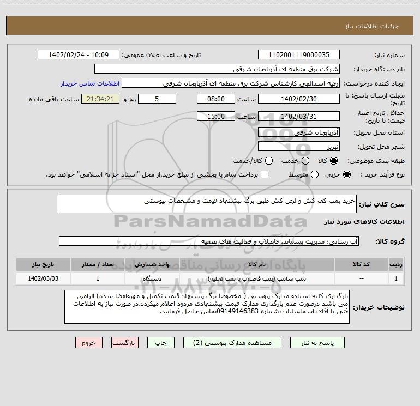Image resolution: width=420 pixels, height=406 pixels.
Task: Click buyer notes text area
Action: 207,307
